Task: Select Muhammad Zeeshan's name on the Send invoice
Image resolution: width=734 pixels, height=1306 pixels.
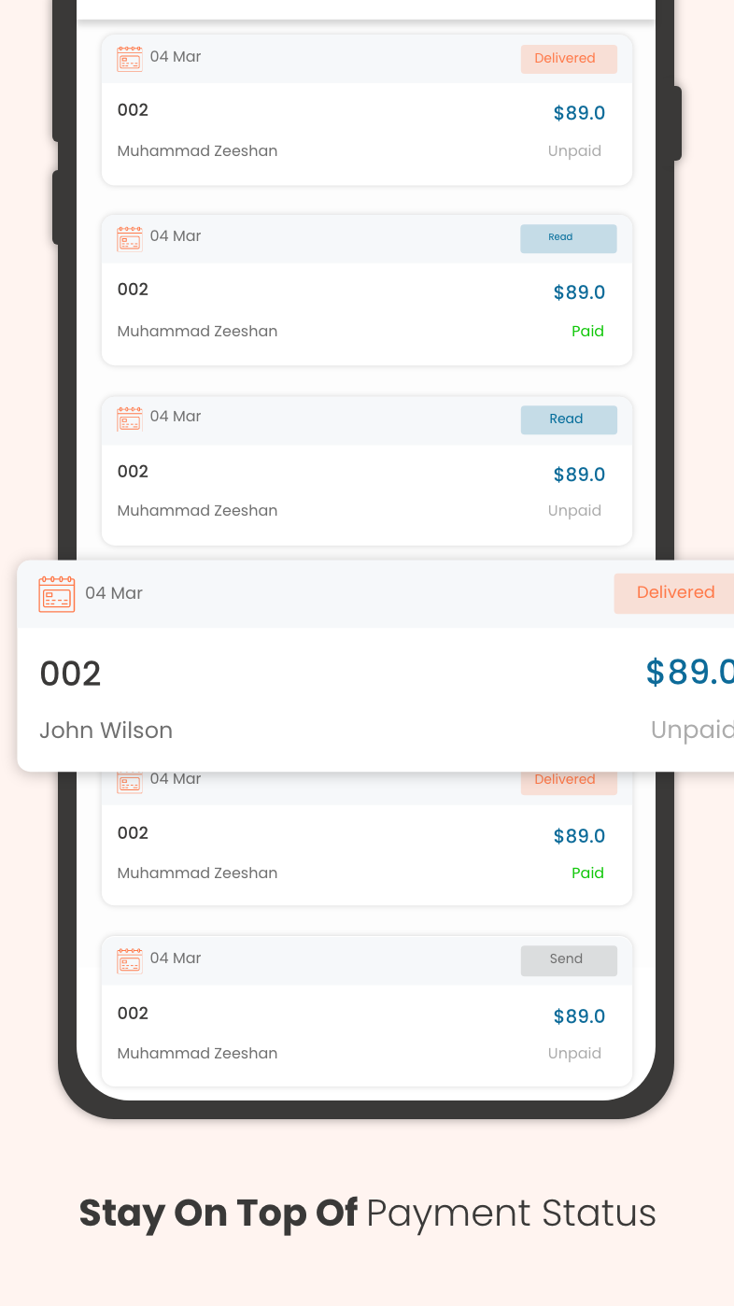Action: click(197, 1053)
